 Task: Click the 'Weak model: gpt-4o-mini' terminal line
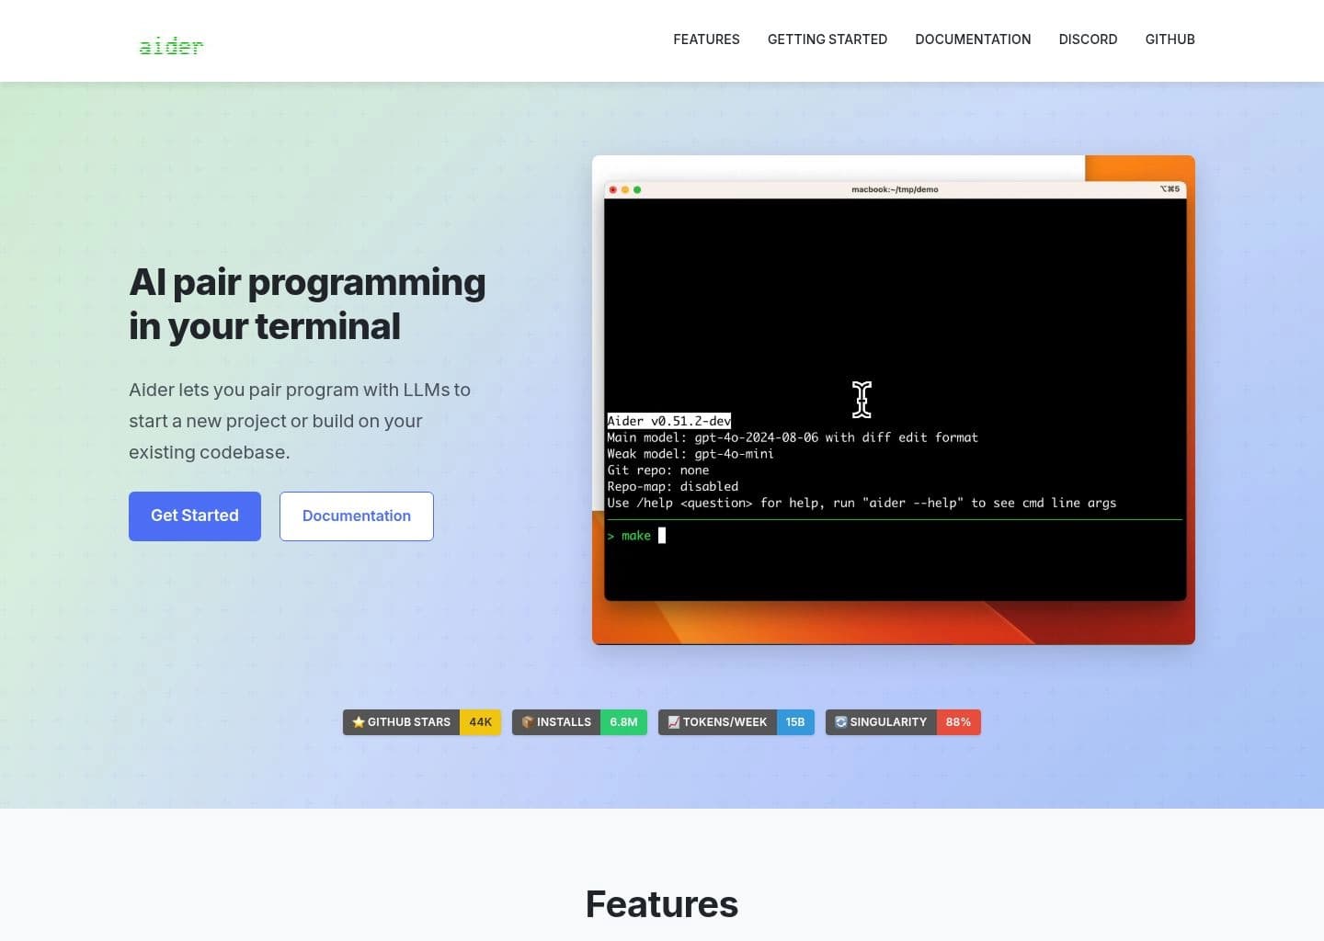(691, 454)
